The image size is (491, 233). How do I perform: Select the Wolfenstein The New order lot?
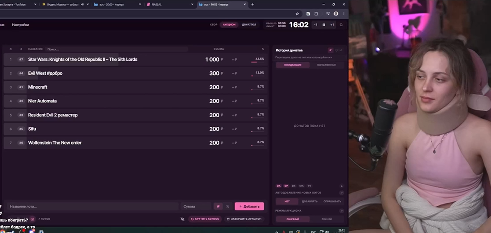pyautogui.click(x=55, y=143)
